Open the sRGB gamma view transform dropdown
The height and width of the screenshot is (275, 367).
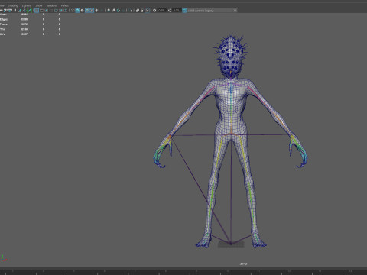(213, 11)
